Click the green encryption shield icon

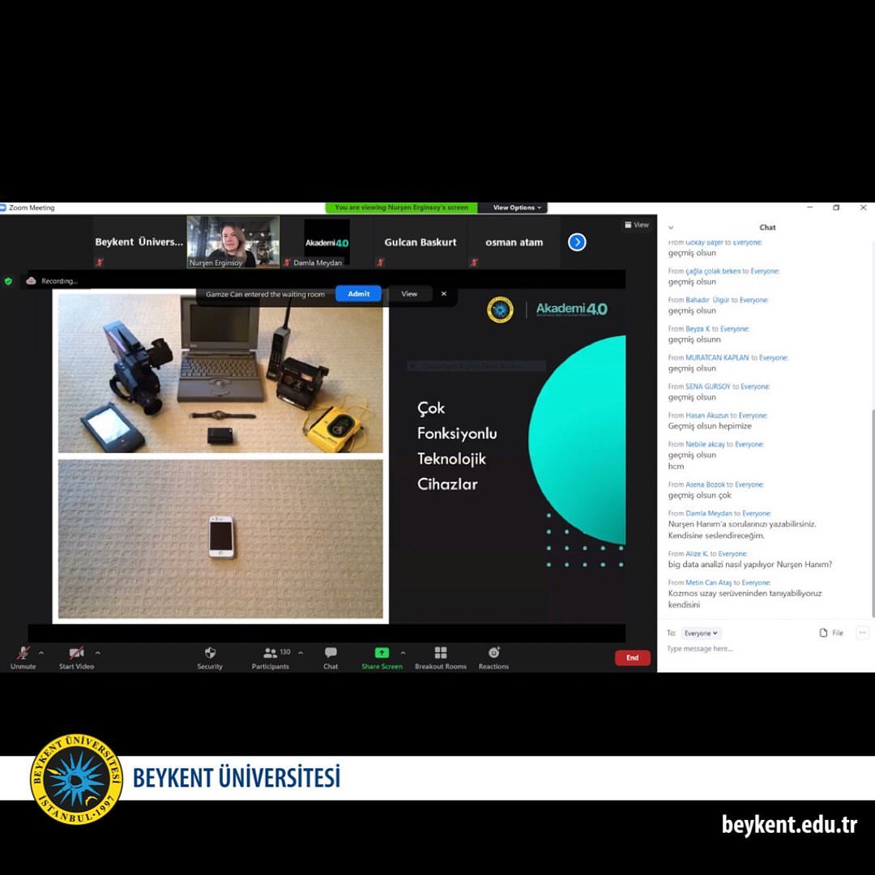tap(8, 281)
